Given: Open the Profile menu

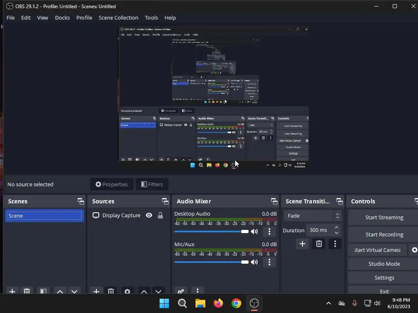Looking at the screenshot, I should (84, 18).
